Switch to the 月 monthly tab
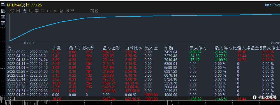280x105 pixels. (x=31, y=11)
